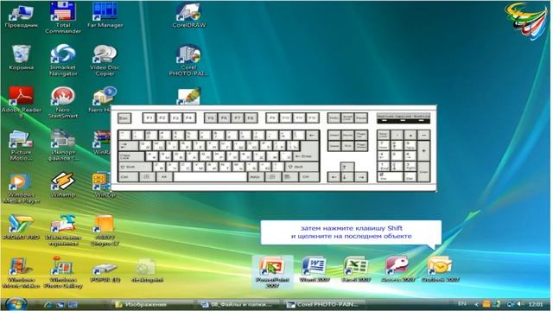Image resolution: width=553 pixels, height=311 pixels.
Task: Click the PROMT PRO shortcut
Action: [21, 227]
